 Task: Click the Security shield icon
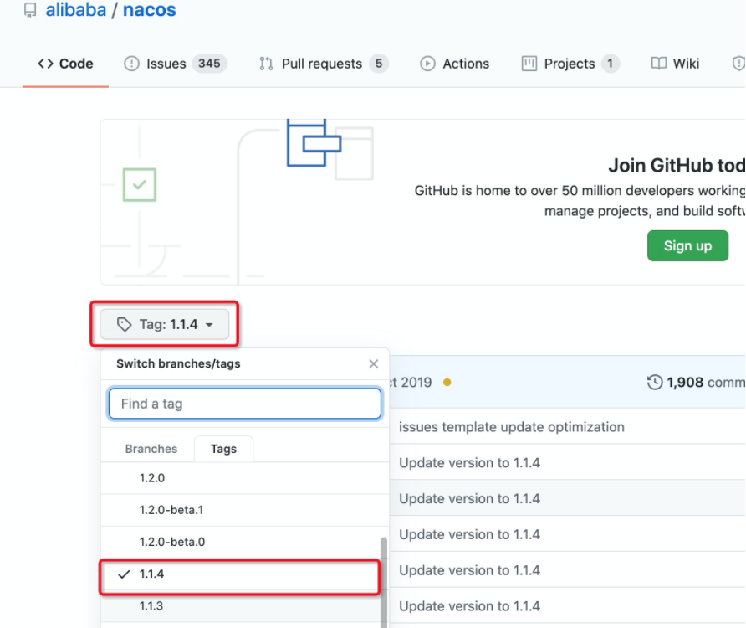738,64
